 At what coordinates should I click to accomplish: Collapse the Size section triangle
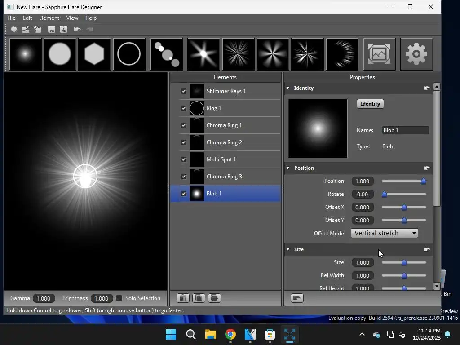pos(288,249)
